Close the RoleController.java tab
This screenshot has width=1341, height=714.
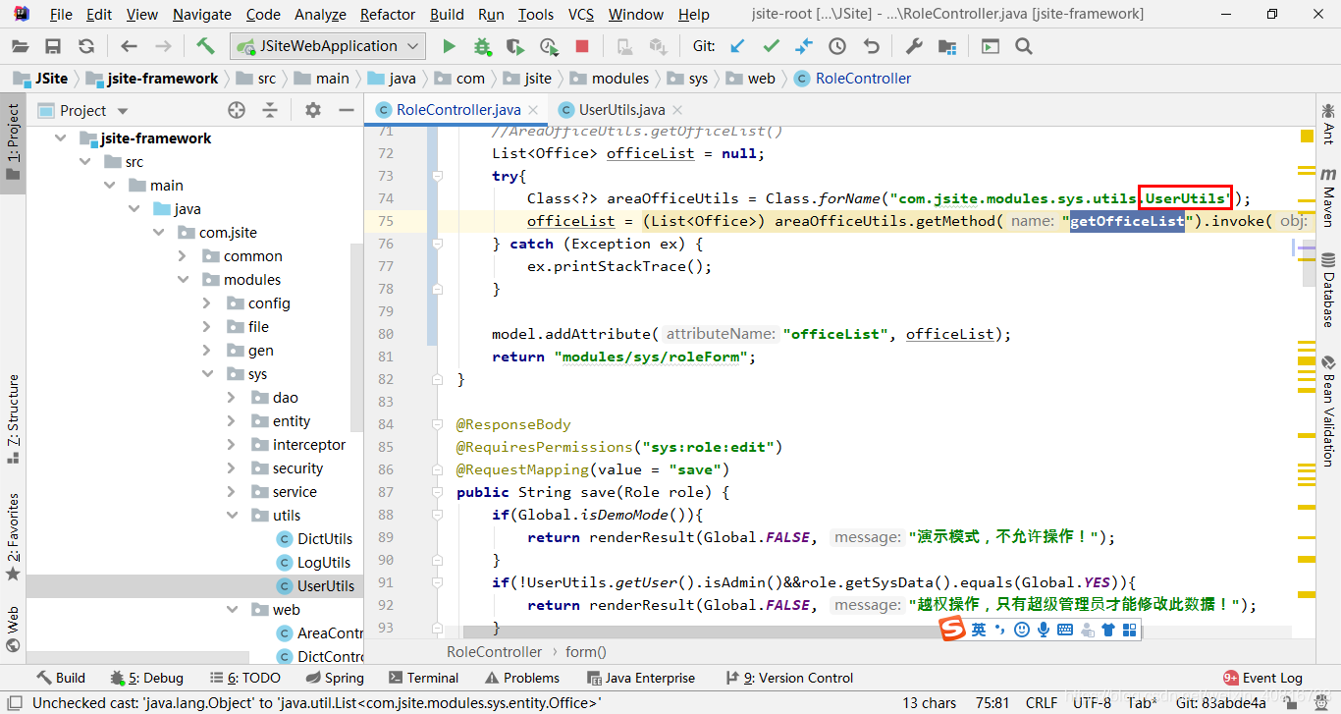pos(533,110)
